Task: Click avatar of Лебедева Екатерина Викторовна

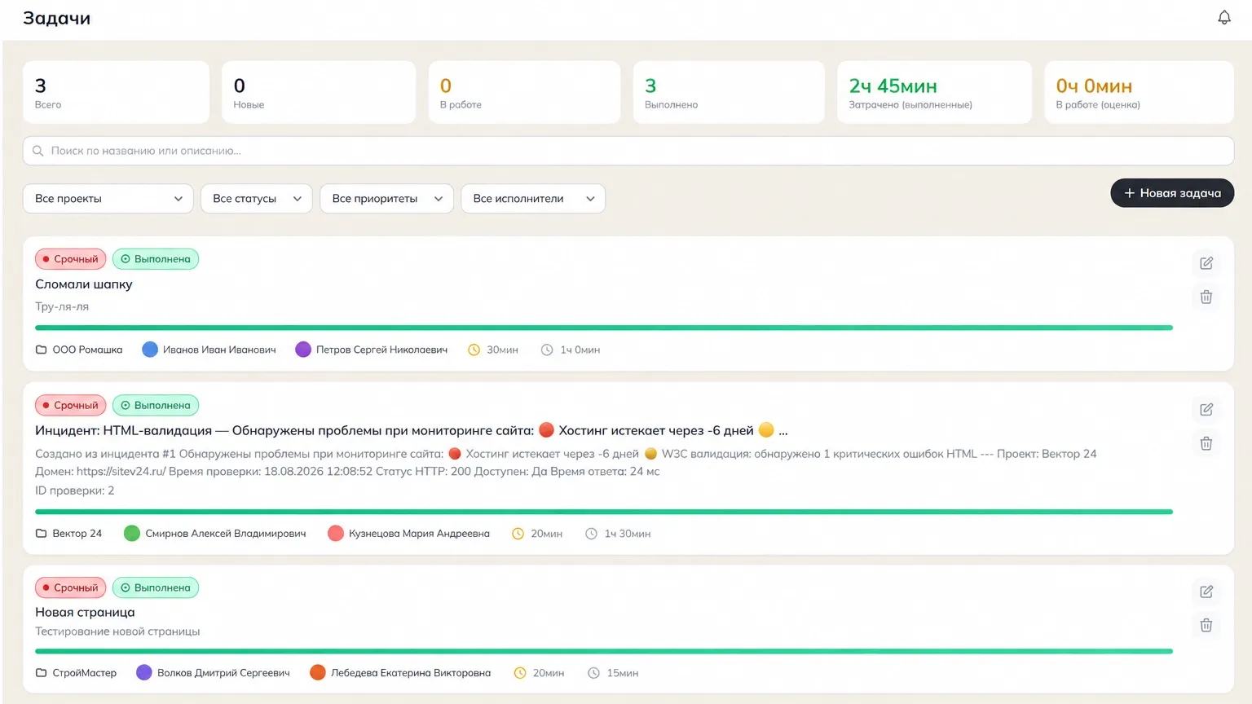Action: (318, 673)
